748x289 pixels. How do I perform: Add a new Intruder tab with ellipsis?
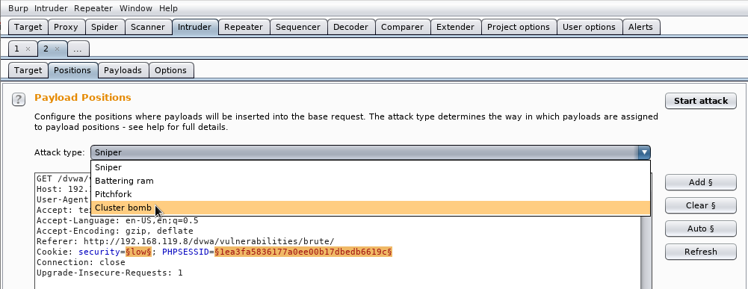pos(78,49)
